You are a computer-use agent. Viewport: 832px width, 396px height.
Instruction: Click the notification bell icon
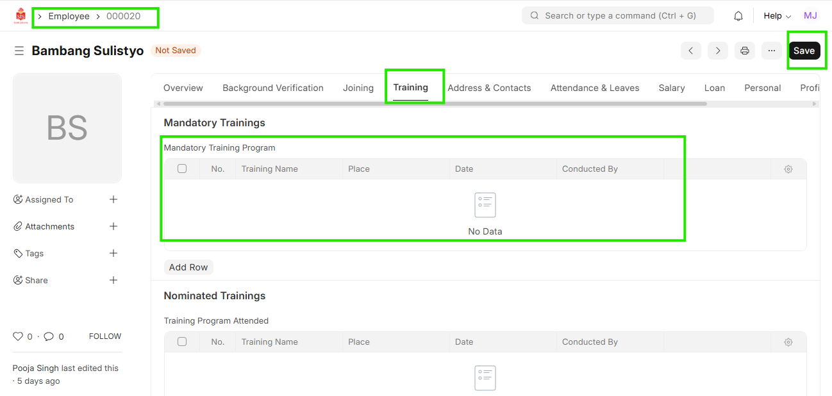pos(738,16)
